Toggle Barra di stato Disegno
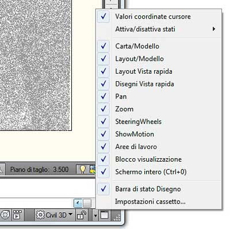 (159, 189)
